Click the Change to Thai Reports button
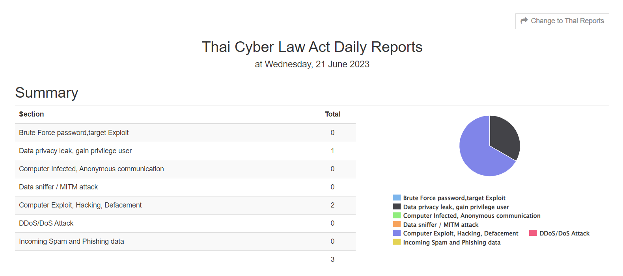 [x=562, y=21]
